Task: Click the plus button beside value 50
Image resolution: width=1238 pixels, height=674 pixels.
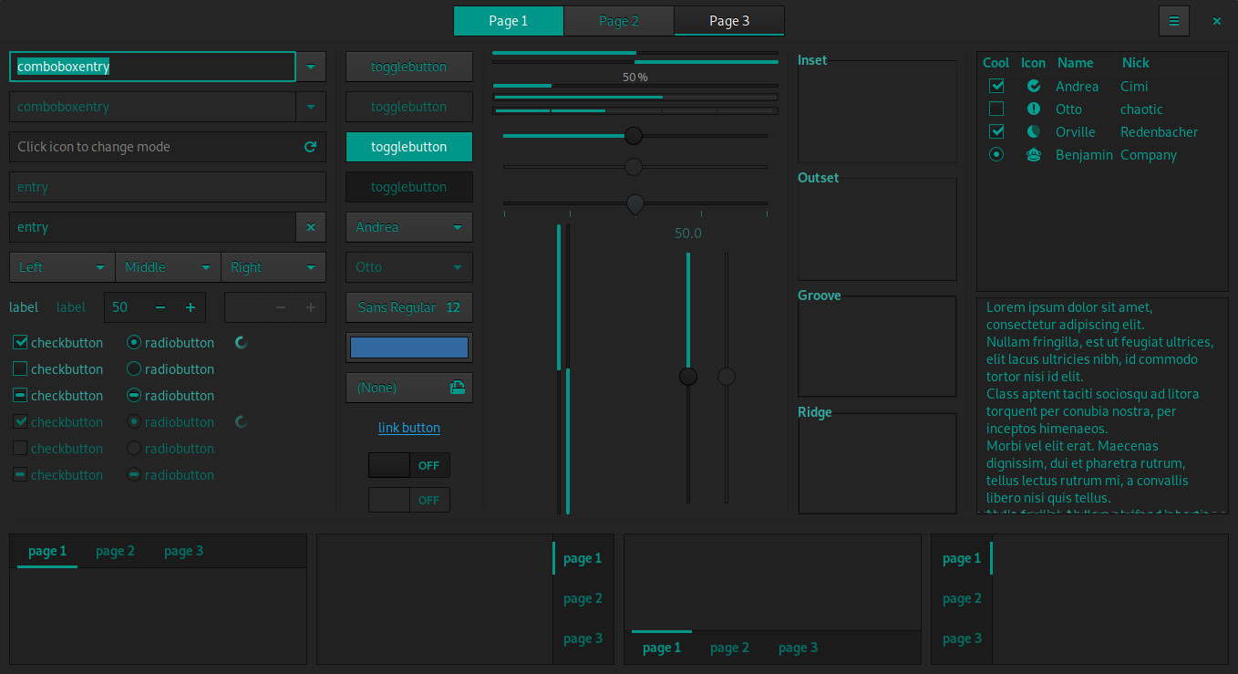Action: tap(191, 307)
